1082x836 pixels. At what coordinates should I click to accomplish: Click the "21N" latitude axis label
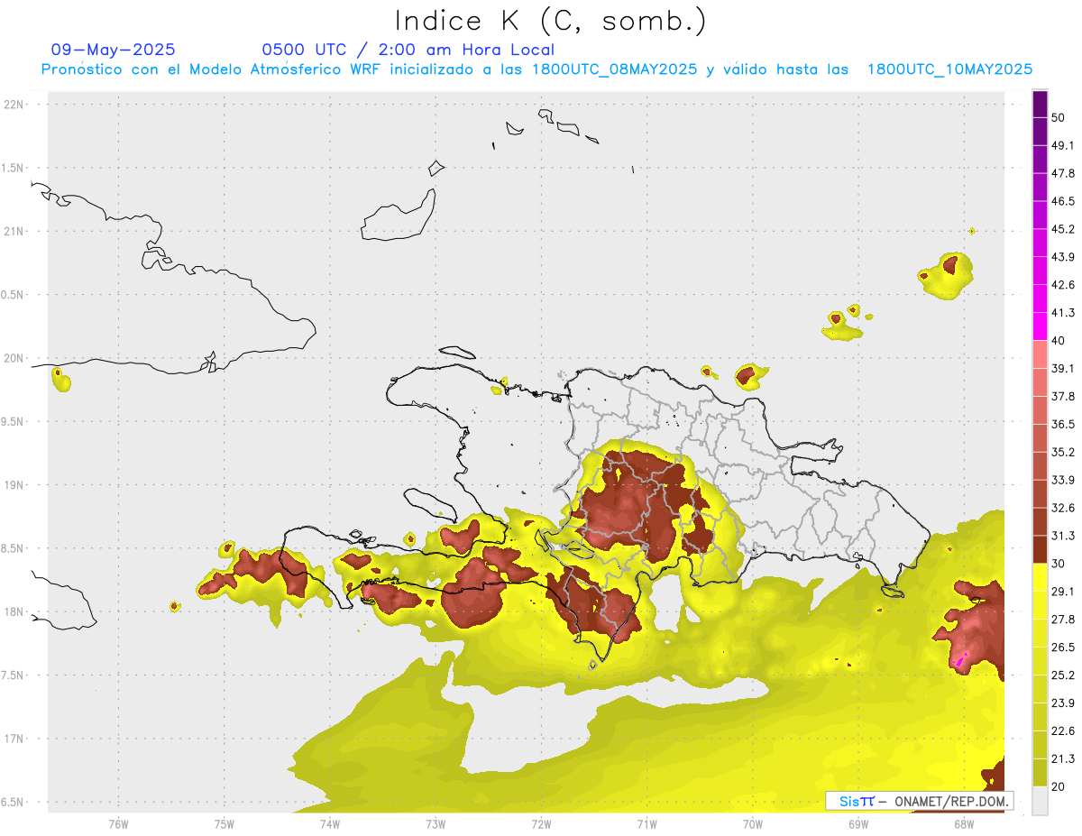click(x=15, y=232)
